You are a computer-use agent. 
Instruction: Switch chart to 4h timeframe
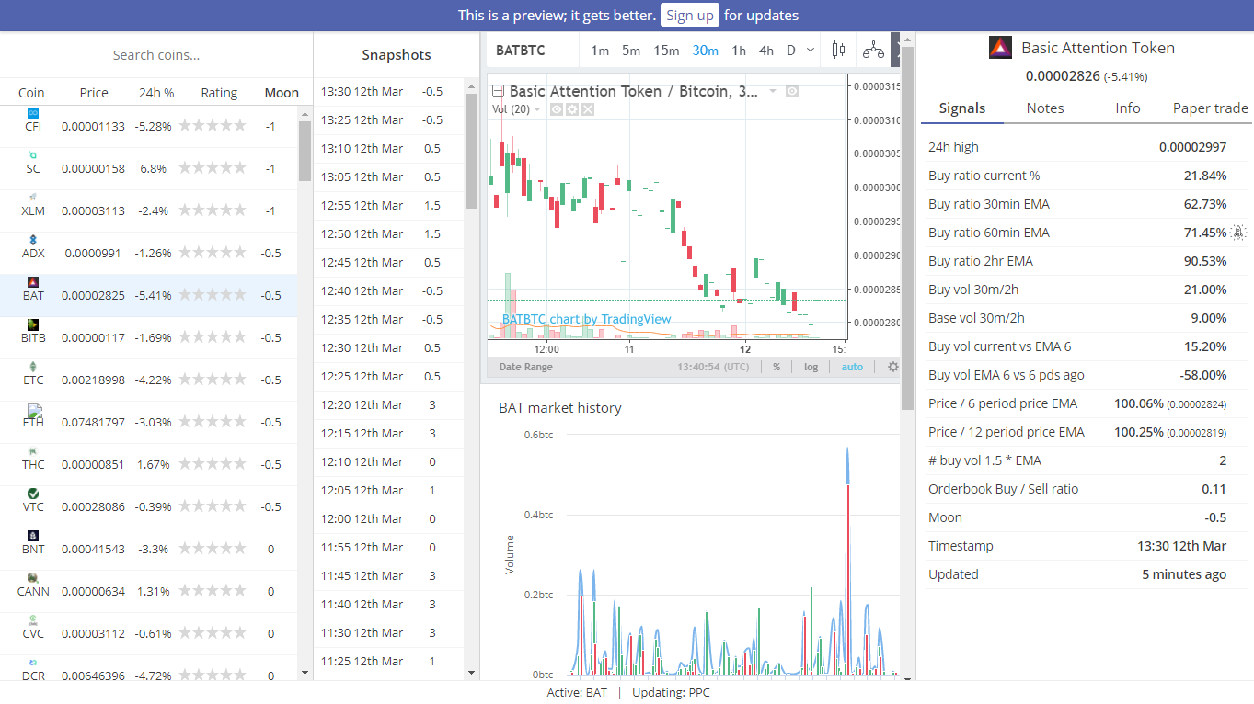[x=766, y=51]
